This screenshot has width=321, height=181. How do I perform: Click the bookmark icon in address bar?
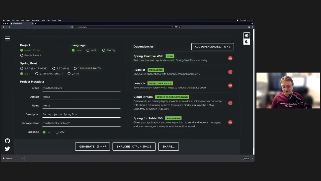point(72,27)
